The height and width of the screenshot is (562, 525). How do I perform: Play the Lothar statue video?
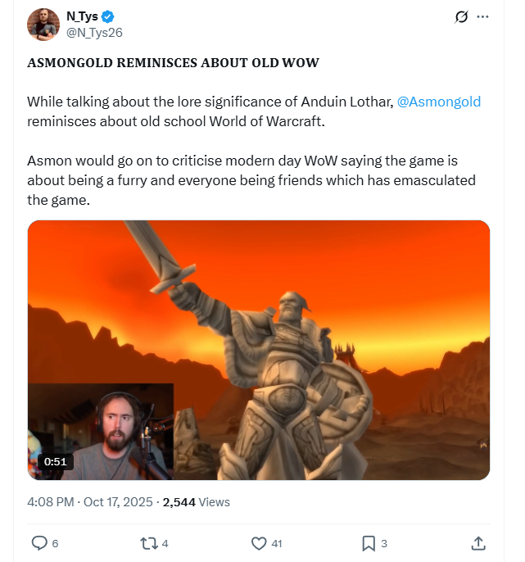[x=259, y=350]
